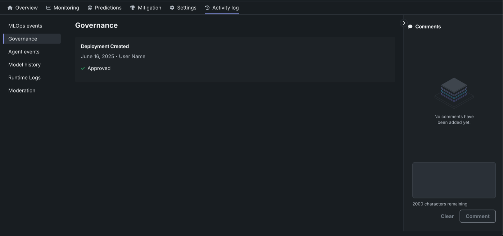Screen dimensions: 503x236
Task: Click the Activity log history icon
Action: (x=207, y=8)
